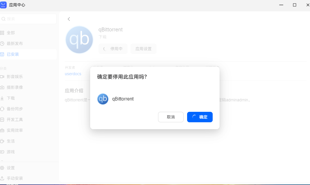Screen dimensions: 310x185
Task: Click the 下载 download arrow icon
Action: [2, 98]
